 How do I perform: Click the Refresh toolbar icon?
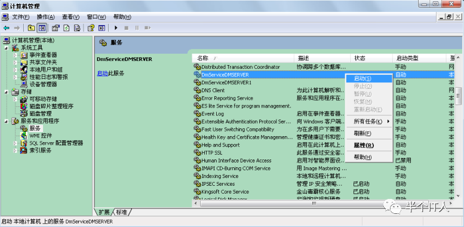(x=66, y=28)
